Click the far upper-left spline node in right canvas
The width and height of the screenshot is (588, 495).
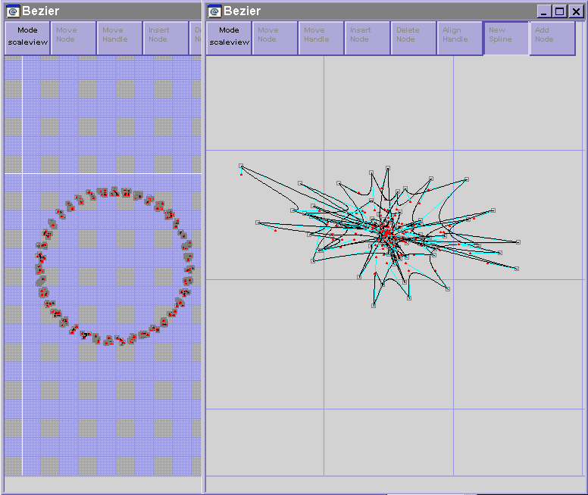click(241, 166)
